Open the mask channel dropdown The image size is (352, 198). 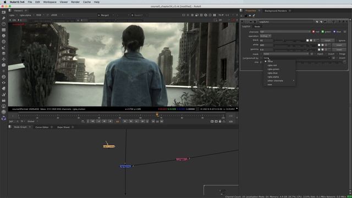pyautogui.click(x=286, y=54)
